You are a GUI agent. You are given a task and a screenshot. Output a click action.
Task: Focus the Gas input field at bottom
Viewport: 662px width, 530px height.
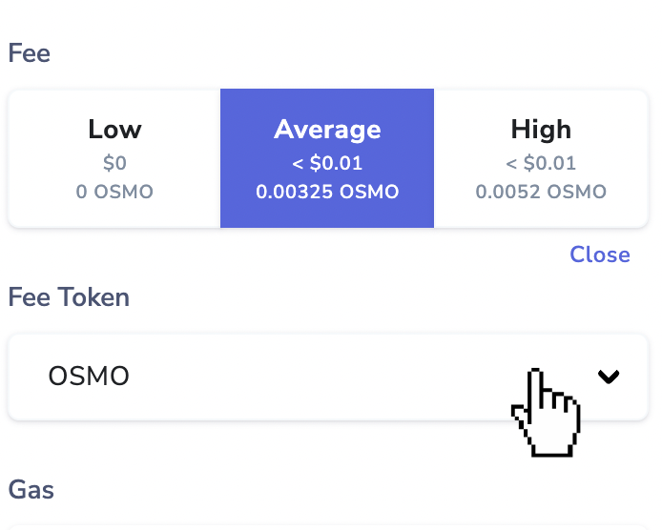(327, 527)
